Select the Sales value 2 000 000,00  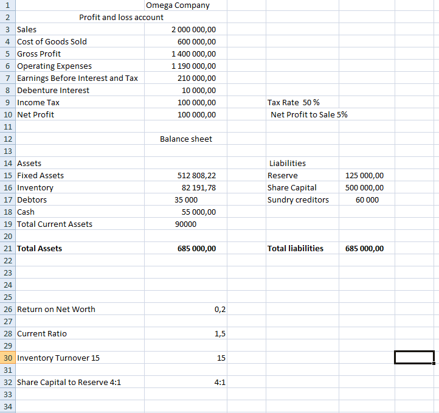(x=193, y=29)
